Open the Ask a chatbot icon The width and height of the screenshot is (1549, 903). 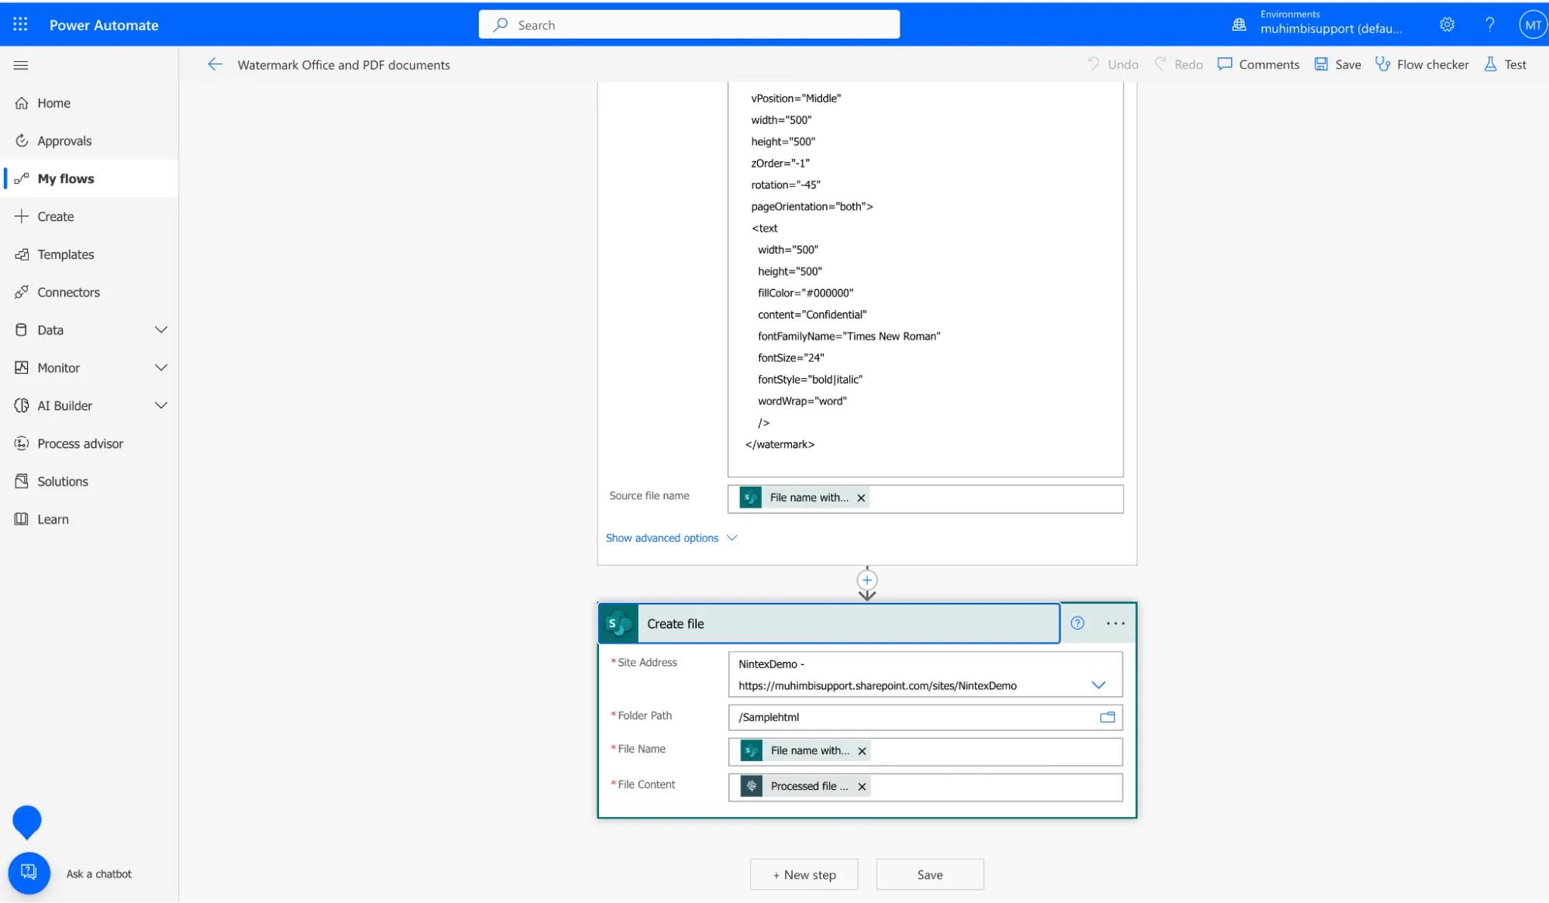[29, 873]
